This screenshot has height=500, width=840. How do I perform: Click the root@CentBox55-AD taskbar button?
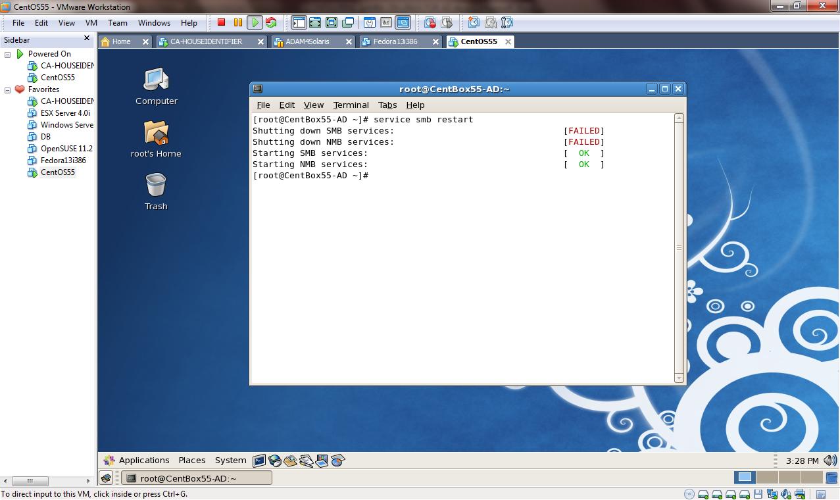(x=197, y=478)
